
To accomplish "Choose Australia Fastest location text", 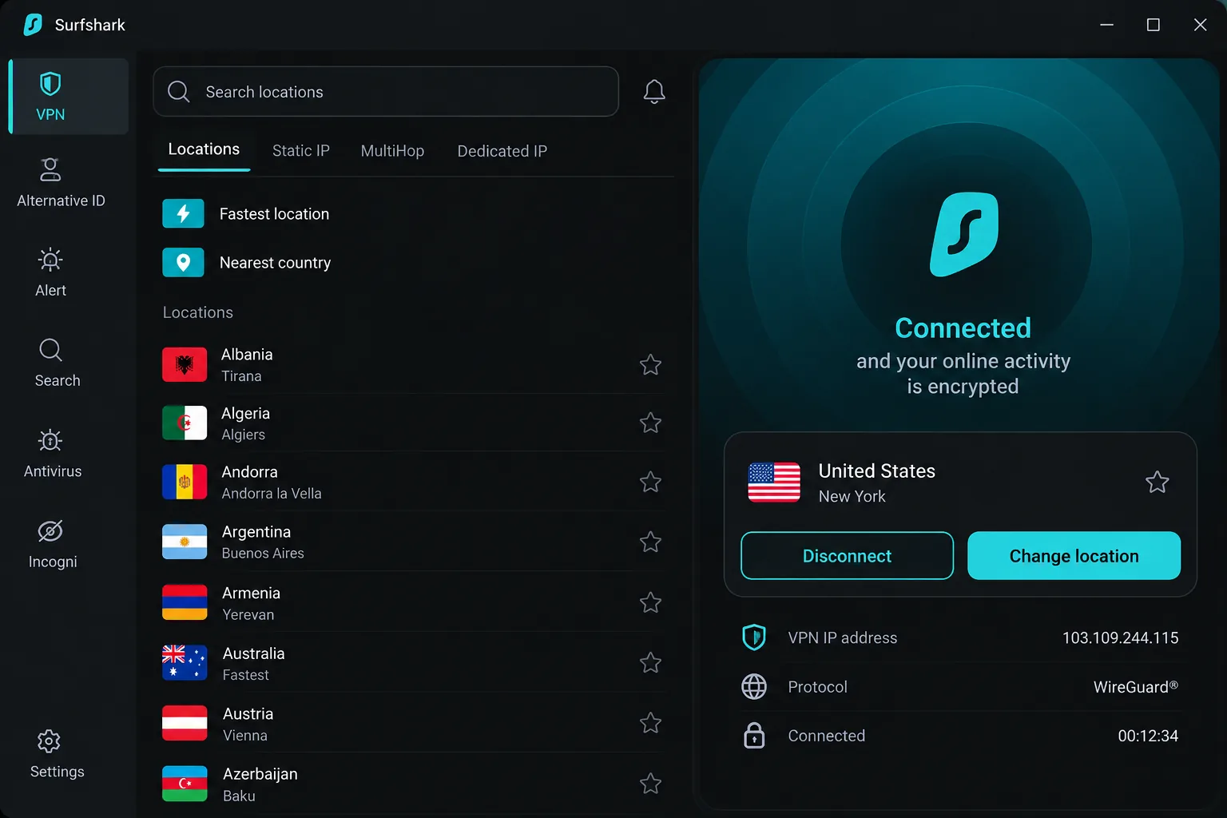I will pyautogui.click(x=253, y=663).
